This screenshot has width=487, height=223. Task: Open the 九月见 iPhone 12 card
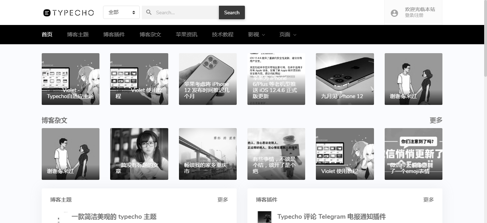point(345,79)
